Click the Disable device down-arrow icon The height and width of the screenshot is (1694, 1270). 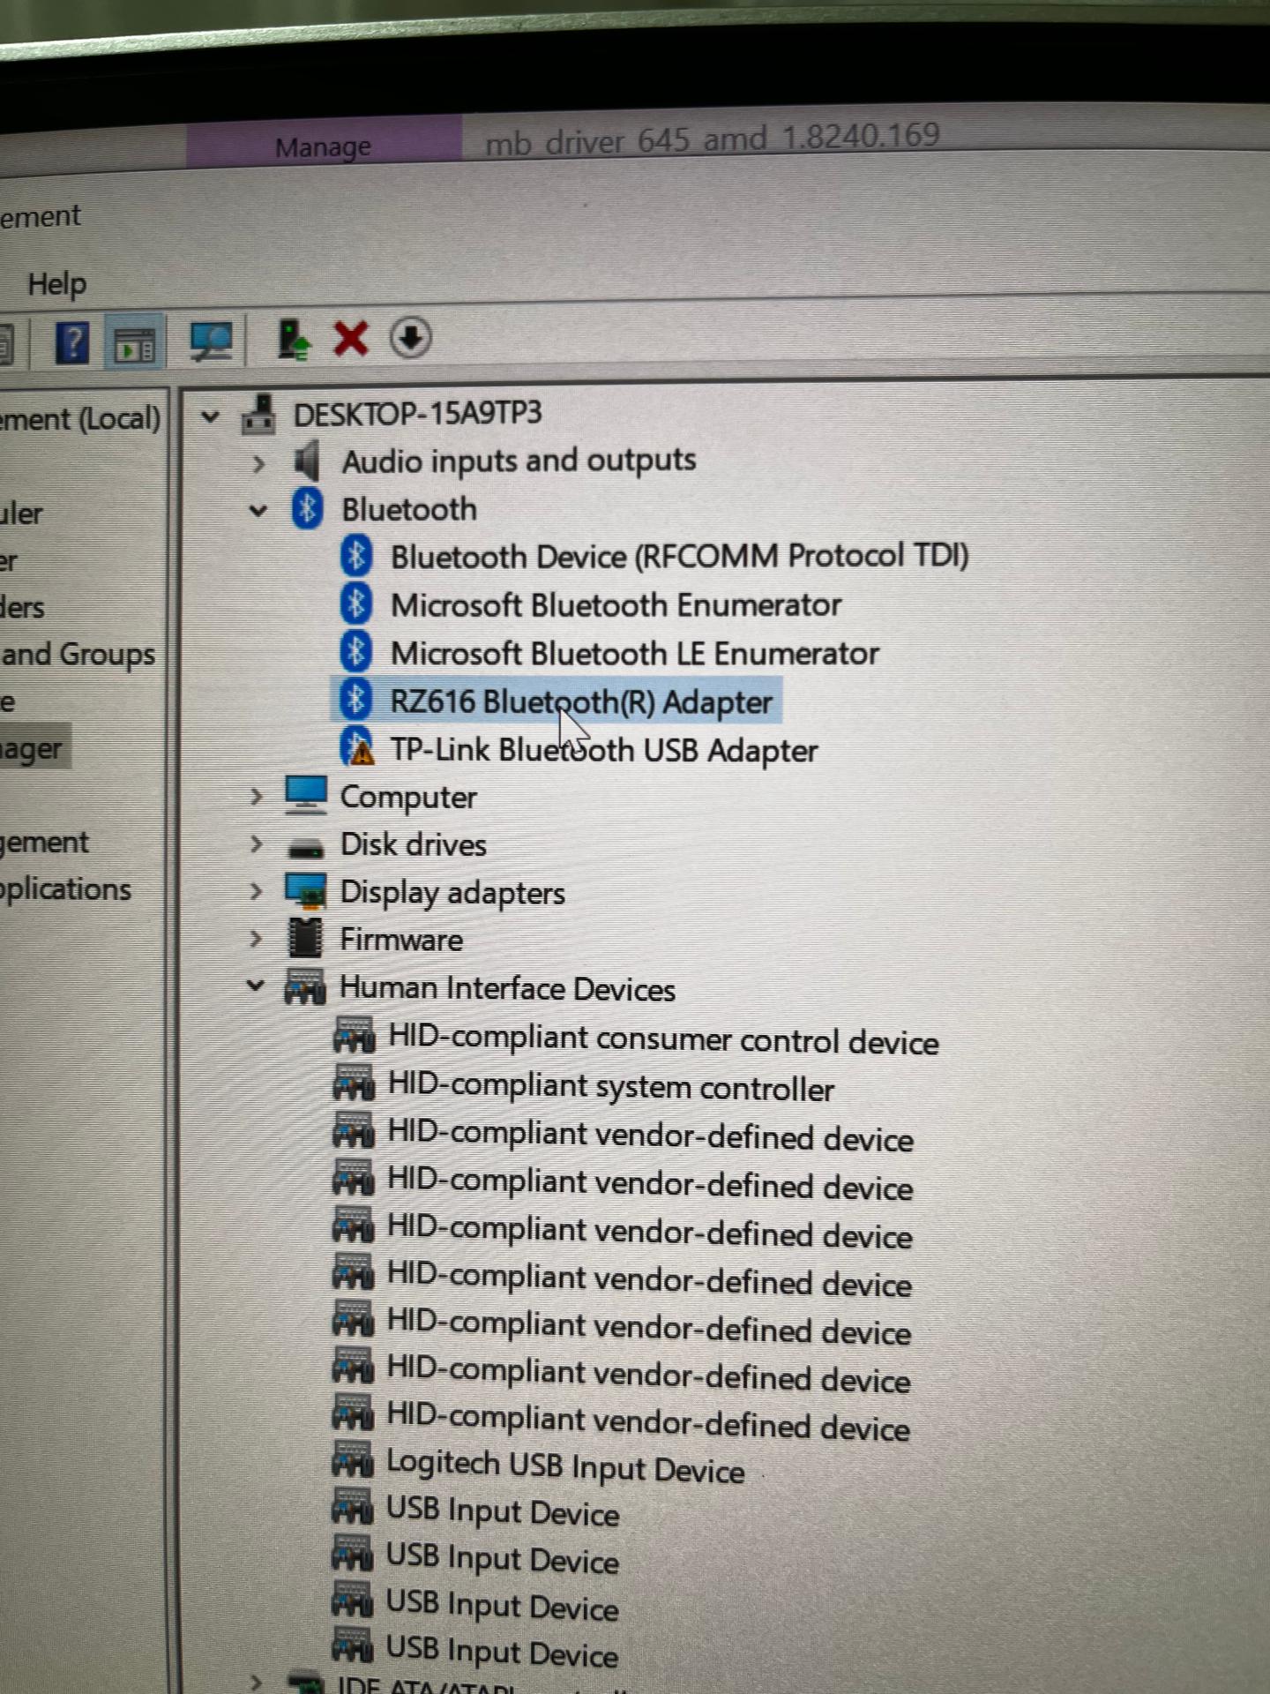(x=410, y=337)
